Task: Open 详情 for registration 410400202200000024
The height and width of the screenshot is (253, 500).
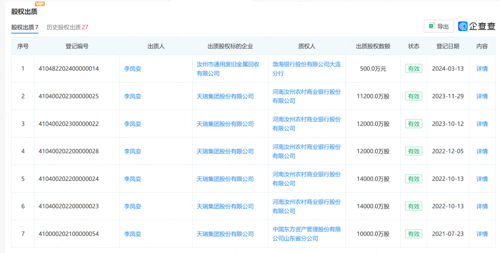Action: point(482,179)
